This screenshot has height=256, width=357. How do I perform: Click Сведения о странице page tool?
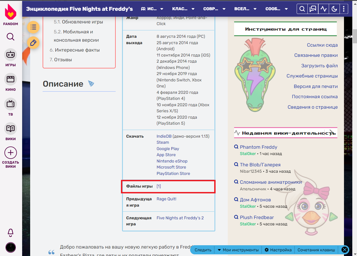[312, 107]
